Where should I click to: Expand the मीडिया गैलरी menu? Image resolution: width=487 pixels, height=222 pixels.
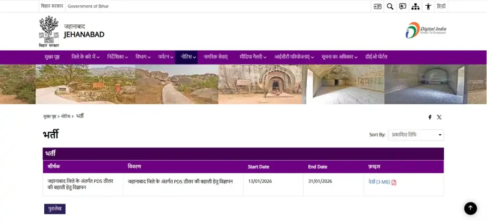pos(253,57)
